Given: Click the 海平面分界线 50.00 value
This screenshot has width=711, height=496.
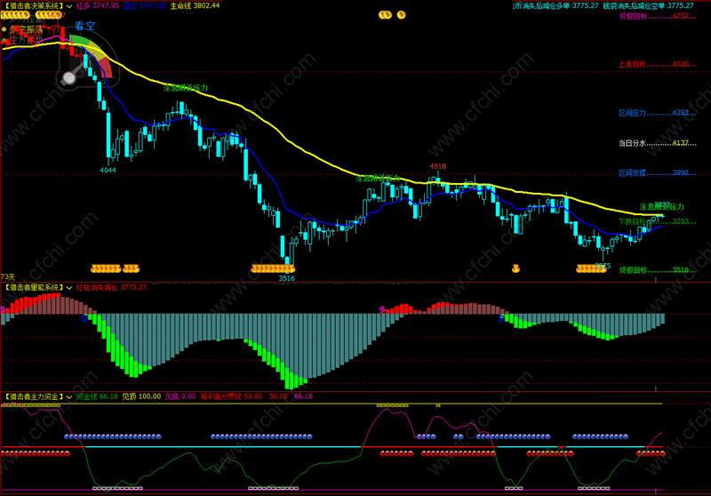Looking at the screenshot, I should coord(231,396).
